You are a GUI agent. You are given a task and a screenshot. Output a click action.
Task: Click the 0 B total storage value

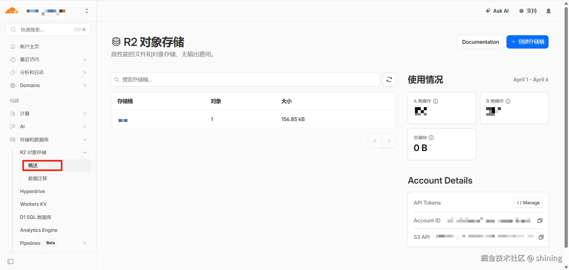421,148
